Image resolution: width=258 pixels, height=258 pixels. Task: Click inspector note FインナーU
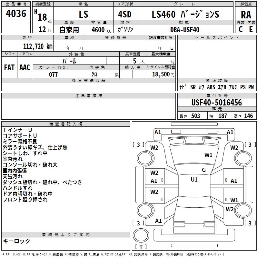pos(17,130)
